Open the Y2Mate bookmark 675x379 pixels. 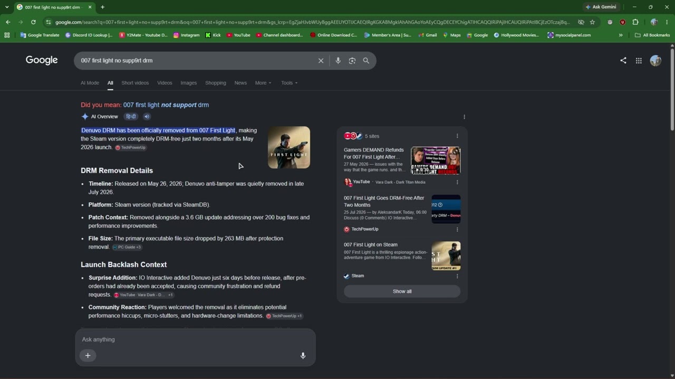(x=143, y=35)
